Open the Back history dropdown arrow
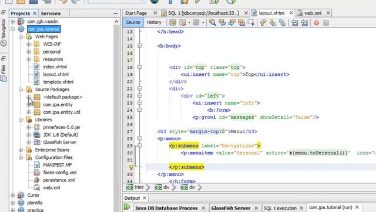 pyautogui.click(x=189, y=22)
